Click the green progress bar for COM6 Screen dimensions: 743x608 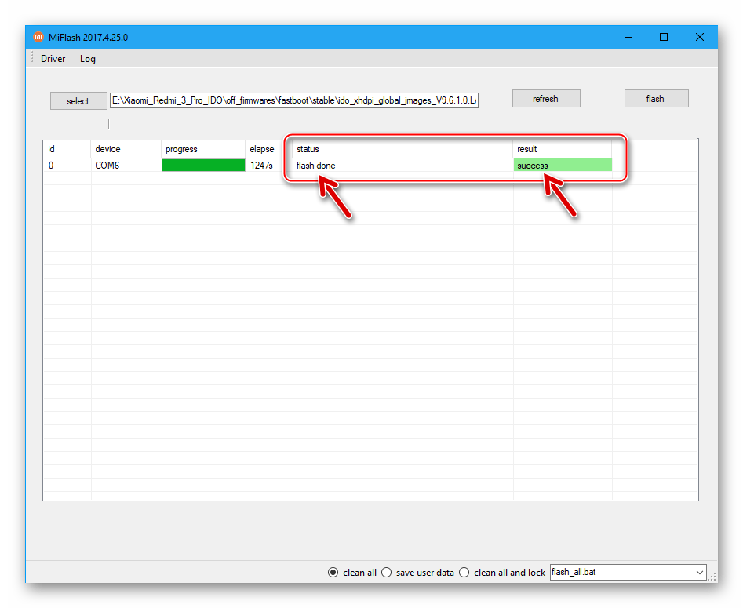click(x=203, y=165)
